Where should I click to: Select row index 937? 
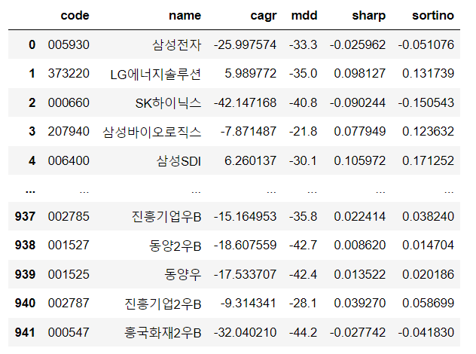tap(25, 216)
